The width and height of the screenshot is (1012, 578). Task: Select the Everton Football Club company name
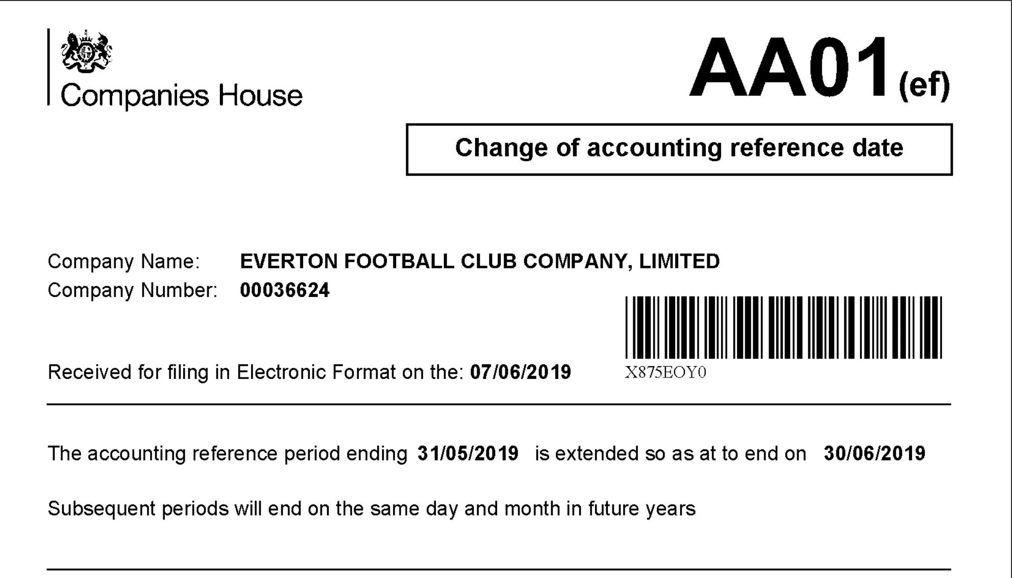[480, 261]
